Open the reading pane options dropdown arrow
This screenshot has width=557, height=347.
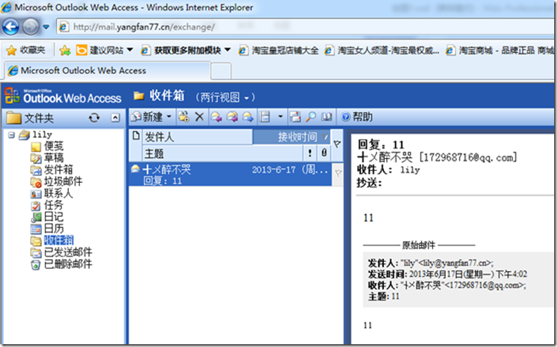pyautogui.click(x=281, y=117)
